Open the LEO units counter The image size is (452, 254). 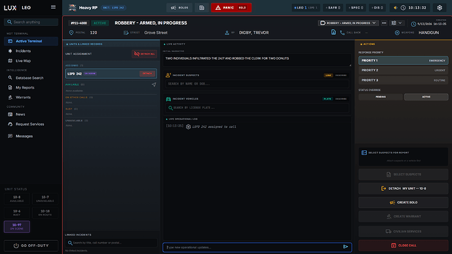305,8
